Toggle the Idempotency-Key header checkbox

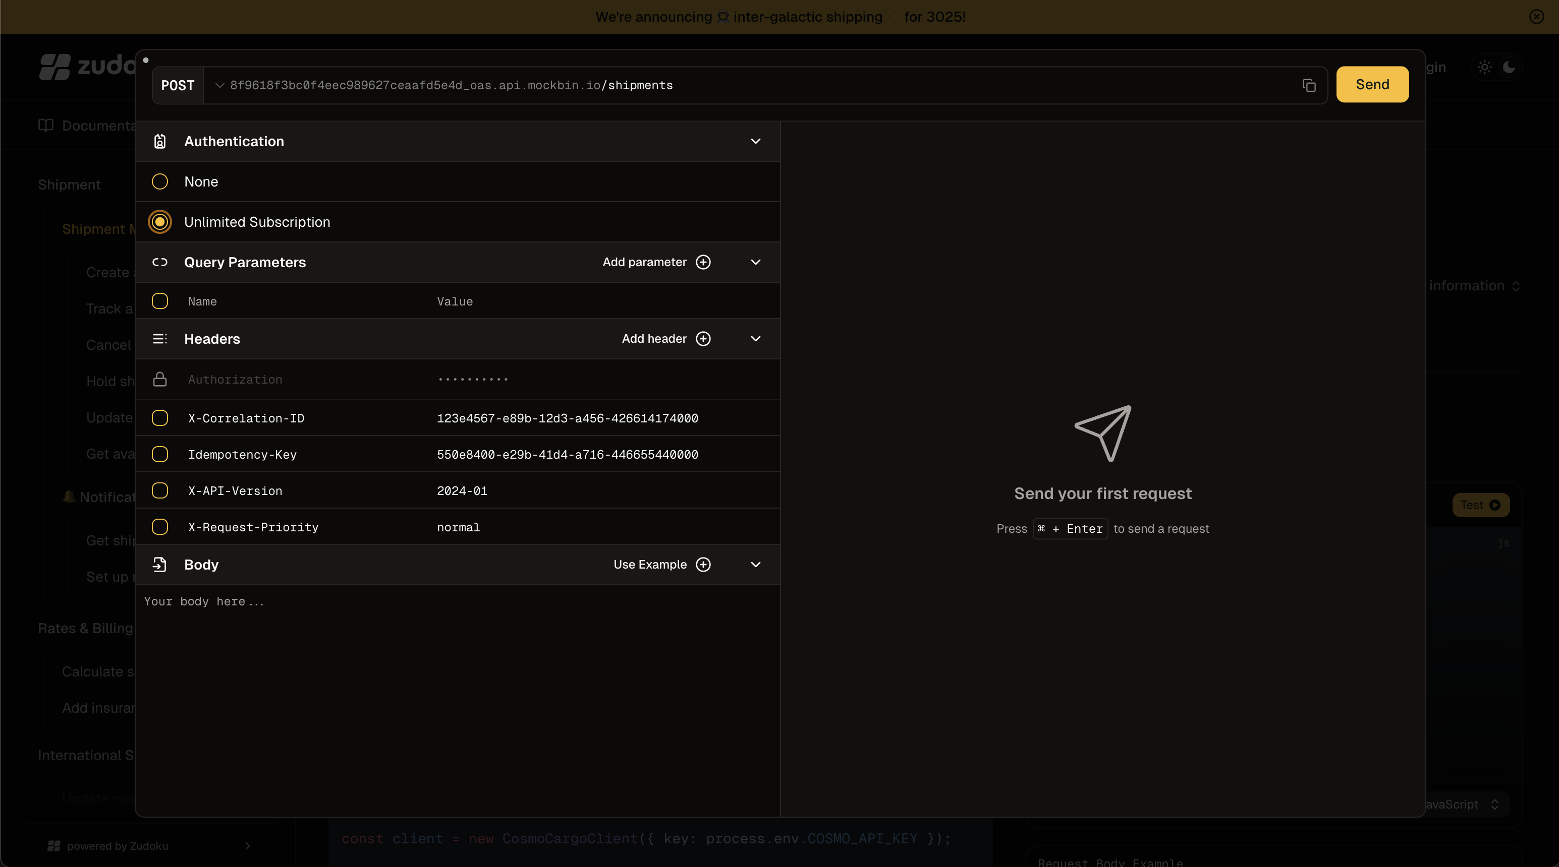click(160, 454)
